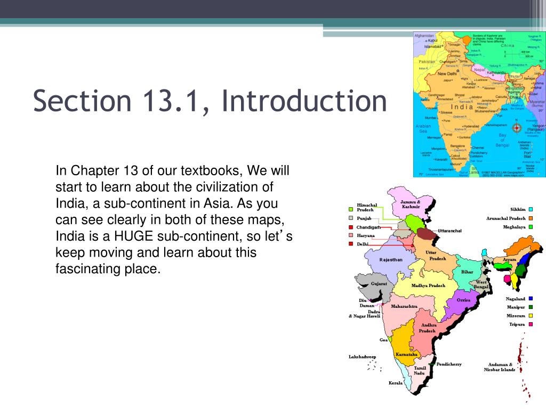Click the "Lakshadweep" label on the states map
This screenshot has width=546, height=409.
click(x=363, y=357)
